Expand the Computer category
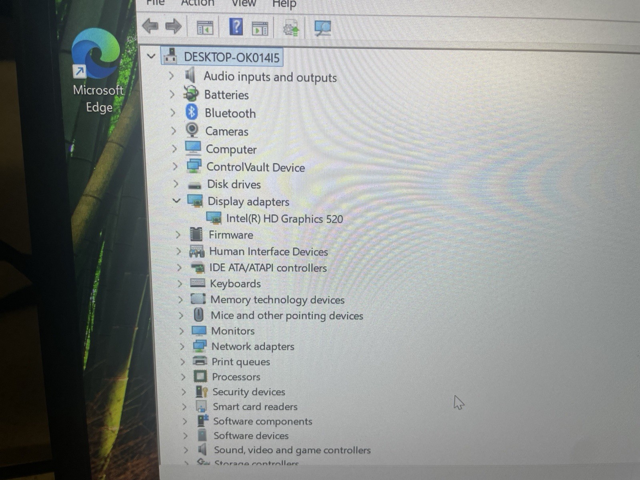Image resolution: width=640 pixels, height=480 pixels. point(174,149)
